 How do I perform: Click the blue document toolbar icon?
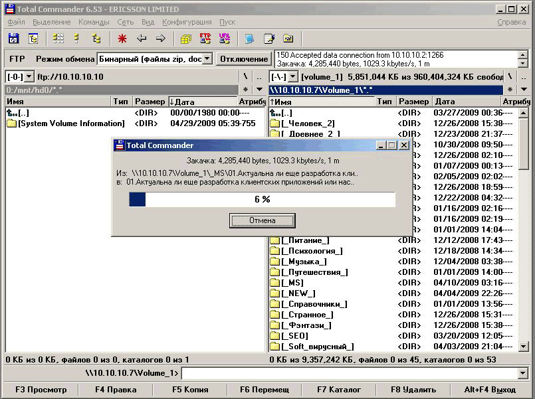click(250, 39)
